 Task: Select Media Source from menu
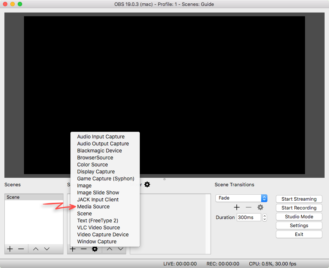pos(105,207)
